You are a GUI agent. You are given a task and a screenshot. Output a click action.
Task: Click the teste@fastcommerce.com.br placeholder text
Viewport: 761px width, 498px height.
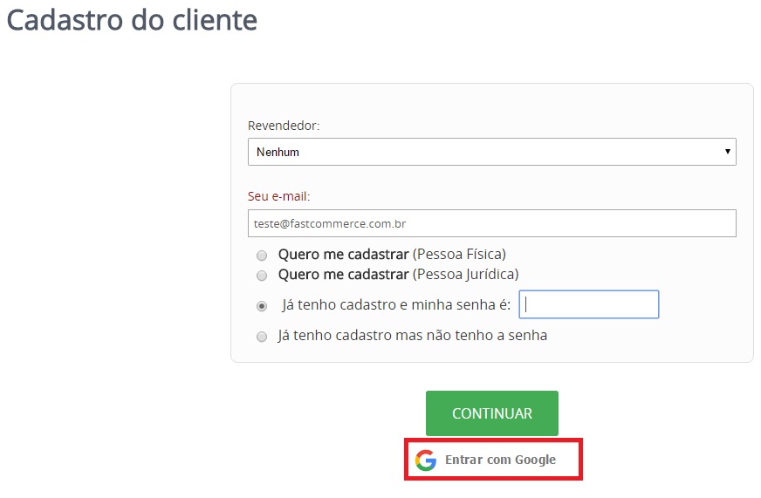click(330, 223)
